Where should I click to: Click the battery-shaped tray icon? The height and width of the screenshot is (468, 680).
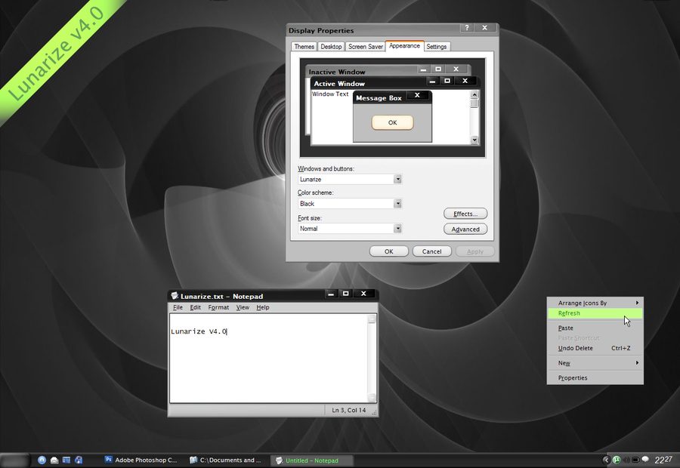tap(635, 460)
